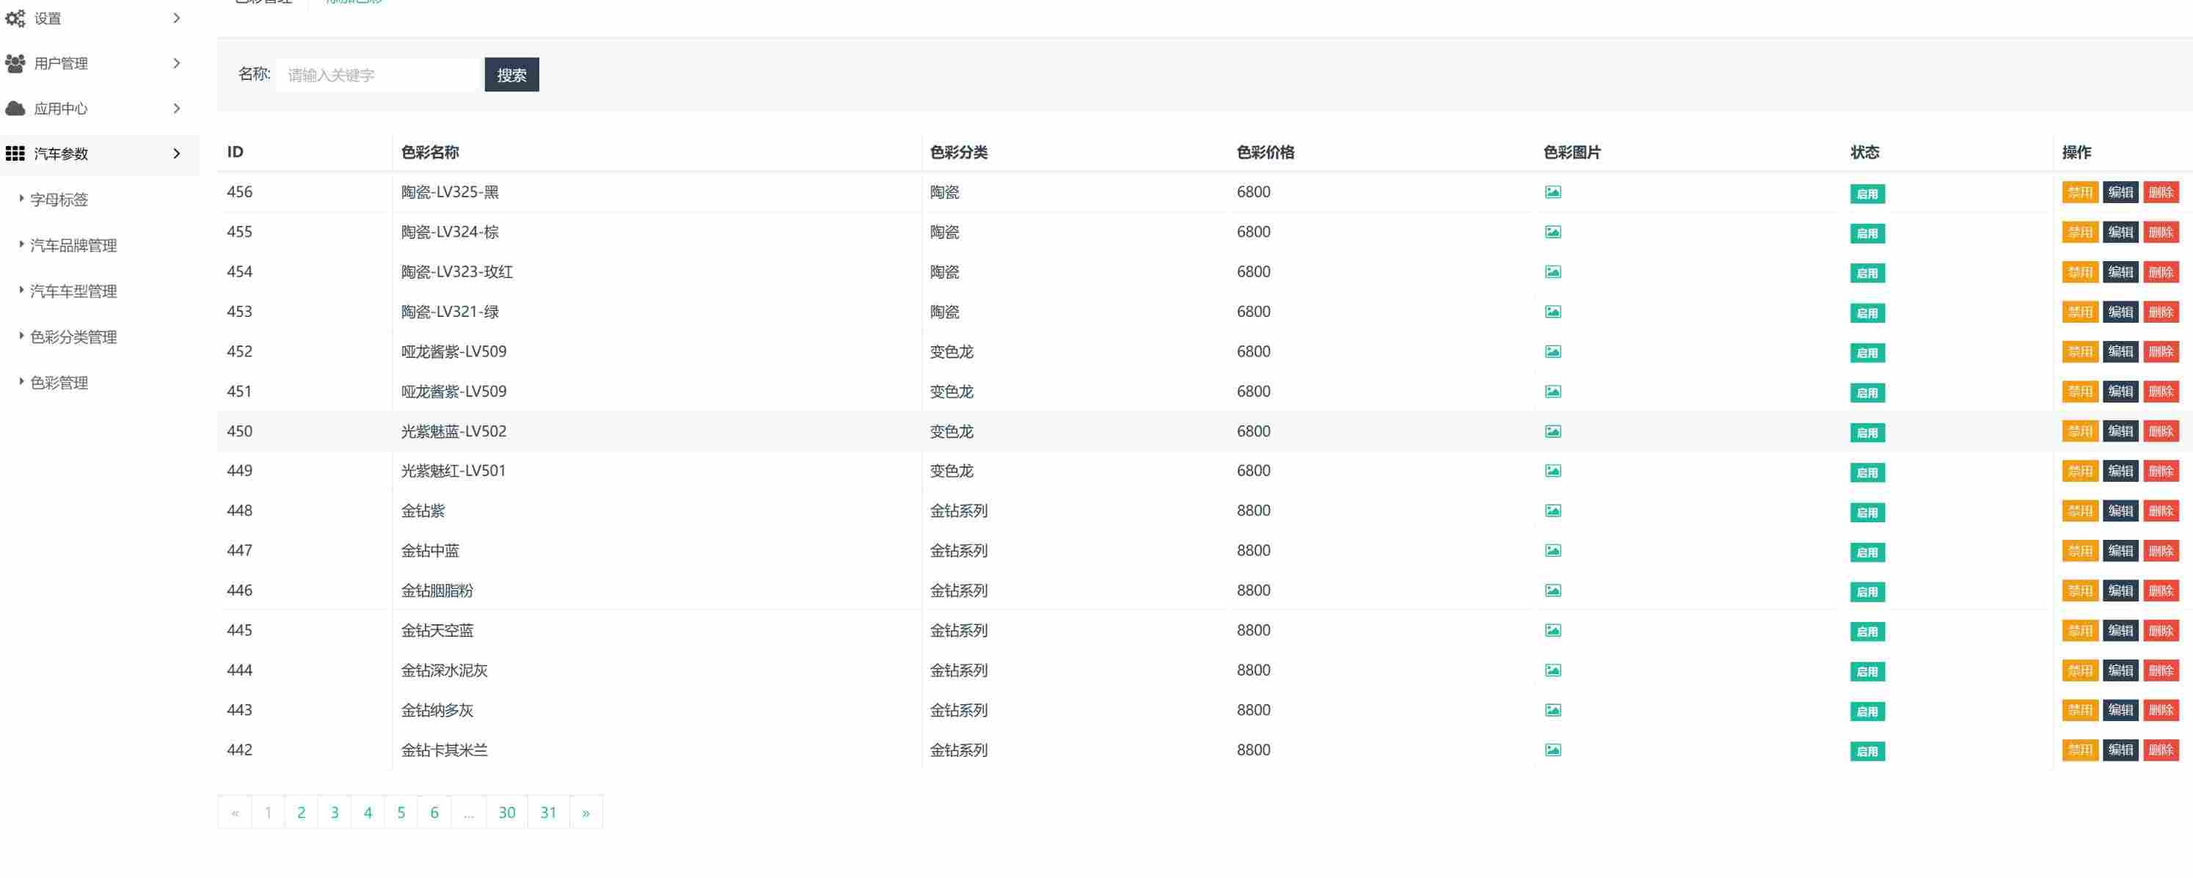The height and width of the screenshot is (878, 2193).
Task: Click the 应用中心 cloud icon
Action: 15,108
